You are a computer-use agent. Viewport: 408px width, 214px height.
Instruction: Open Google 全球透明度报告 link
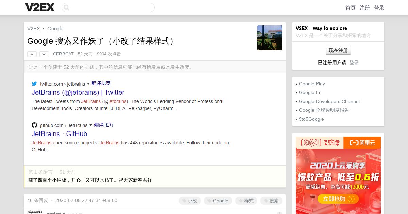[x=324, y=110]
